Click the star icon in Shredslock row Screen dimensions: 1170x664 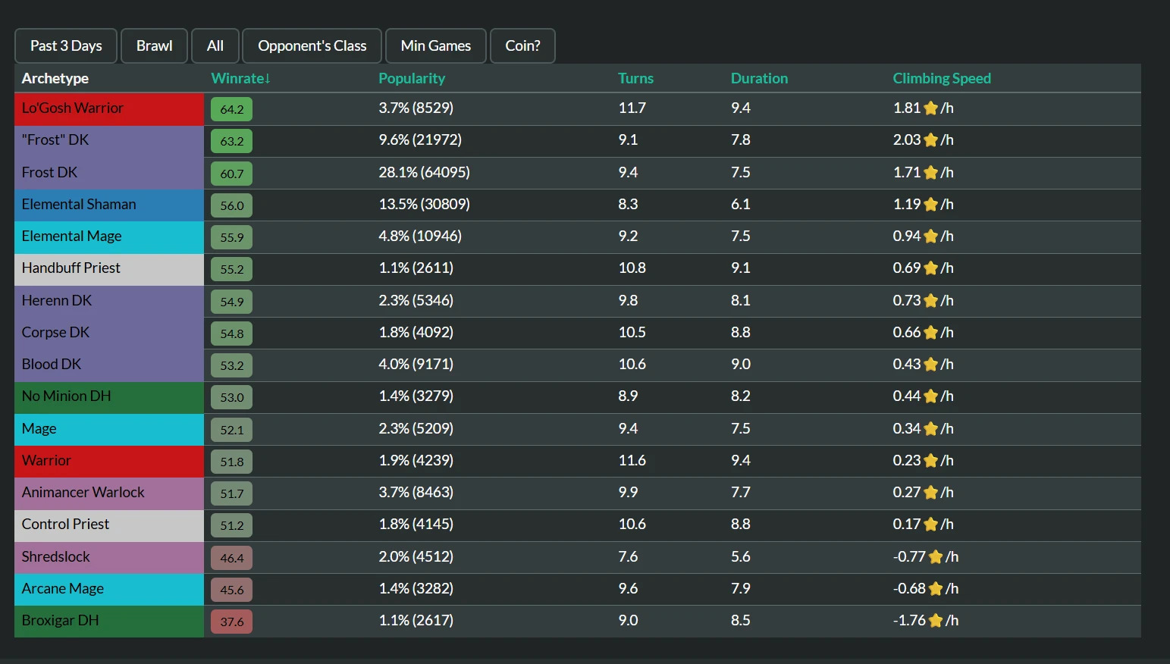(936, 557)
